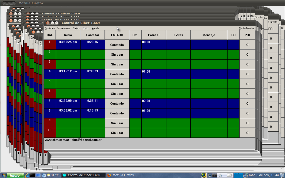Click Sin usar button for station 6
The image size is (285, 178).
point(117,94)
